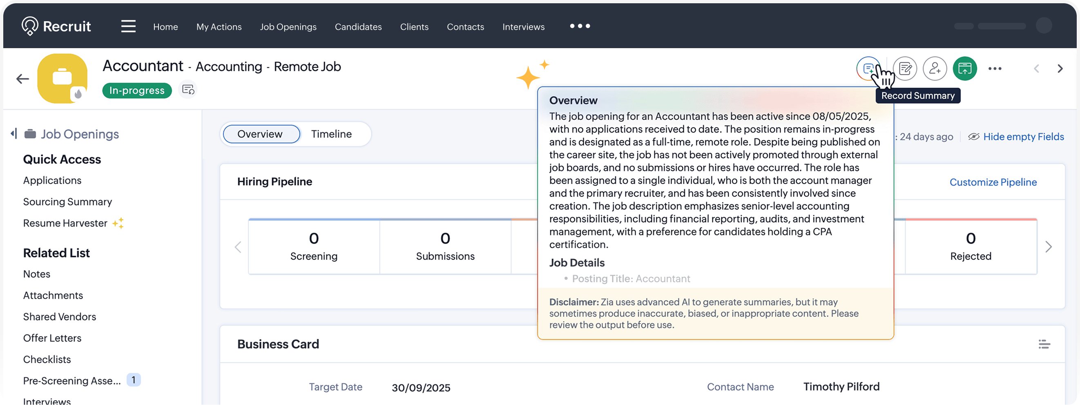Click the status note icon beside In-progress
The height and width of the screenshot is (408, 1080).
point(188,90)
